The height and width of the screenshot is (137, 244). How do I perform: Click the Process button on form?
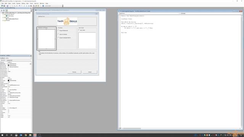[x=74, y=72]
